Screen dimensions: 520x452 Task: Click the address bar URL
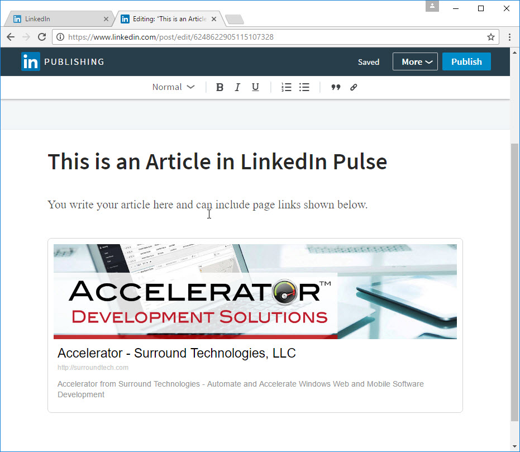171,37
